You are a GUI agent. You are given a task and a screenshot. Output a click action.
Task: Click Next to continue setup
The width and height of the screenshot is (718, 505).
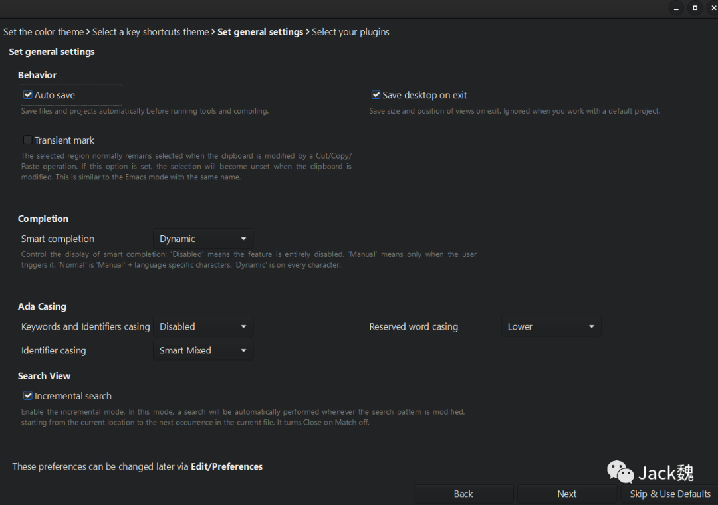click(x=566, y=494)
